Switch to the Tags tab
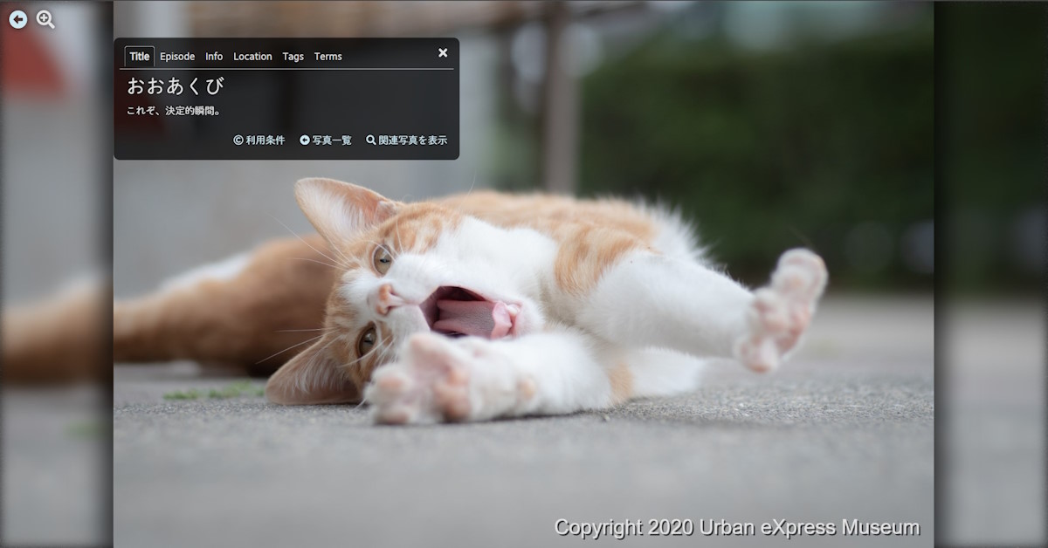 pyautogui.click(x=293, y=57)
